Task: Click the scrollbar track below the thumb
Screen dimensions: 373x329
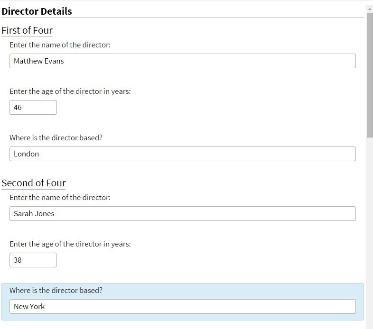Action: (369, 228)
